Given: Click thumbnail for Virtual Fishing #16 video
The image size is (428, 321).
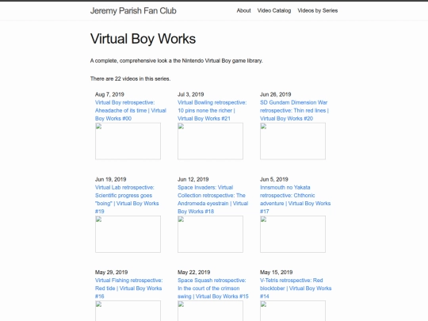Looking at the screenshot, I should (128, 311).
